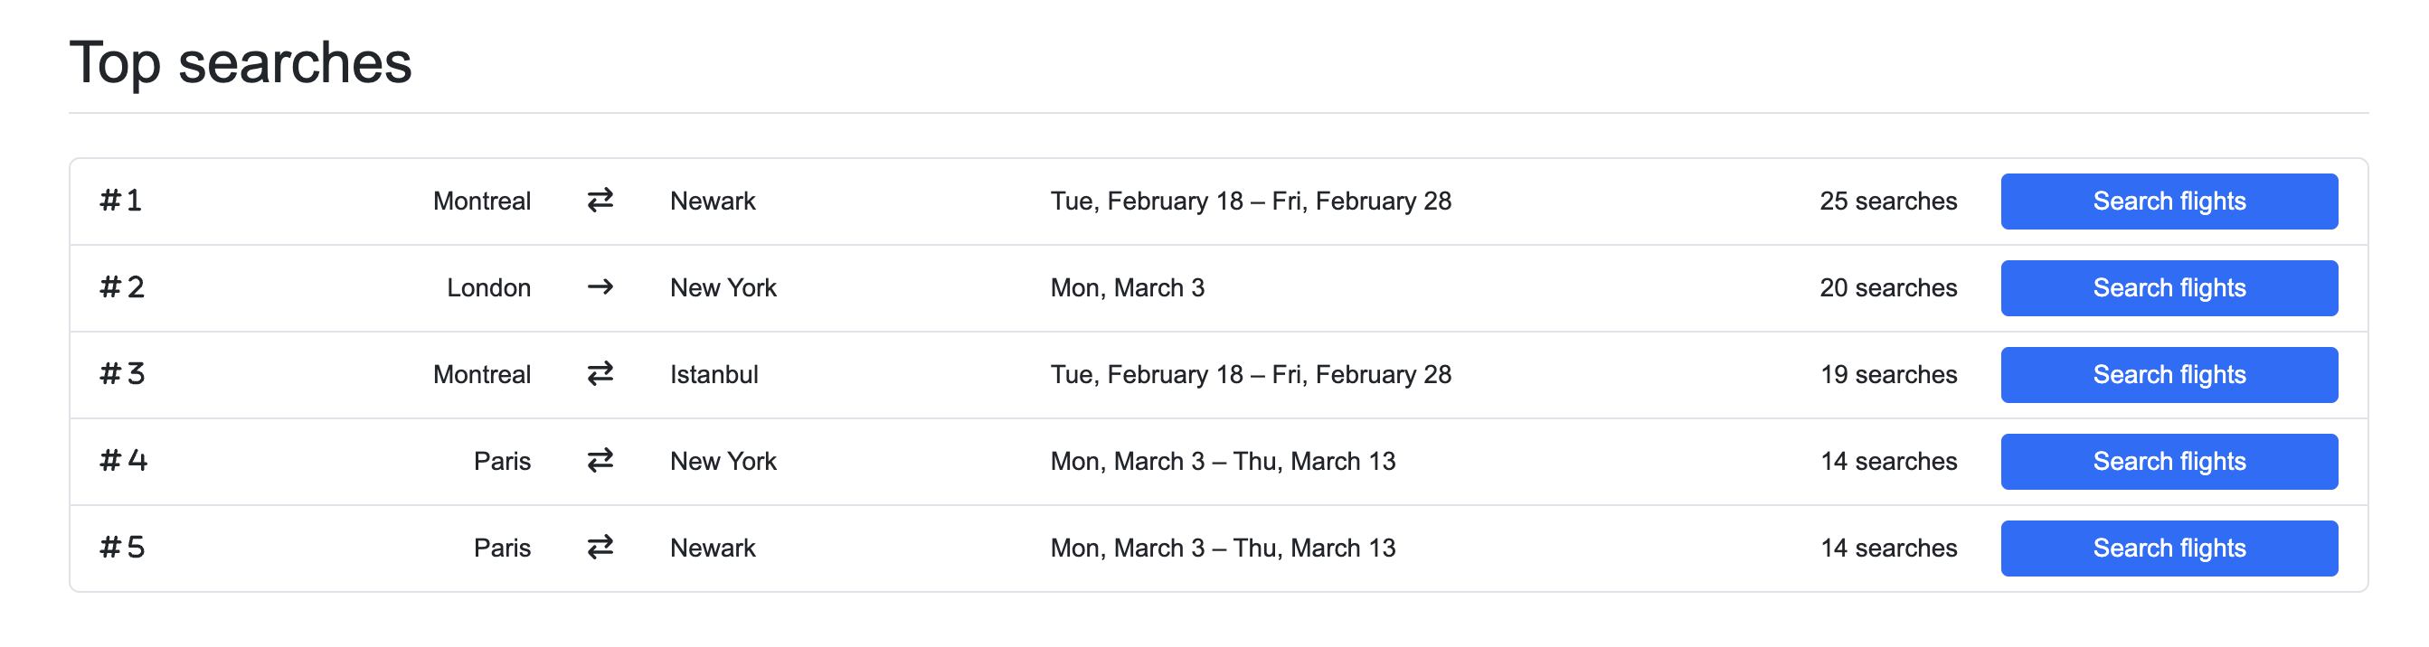Click the #1 rank label

[x=120, y=201]
